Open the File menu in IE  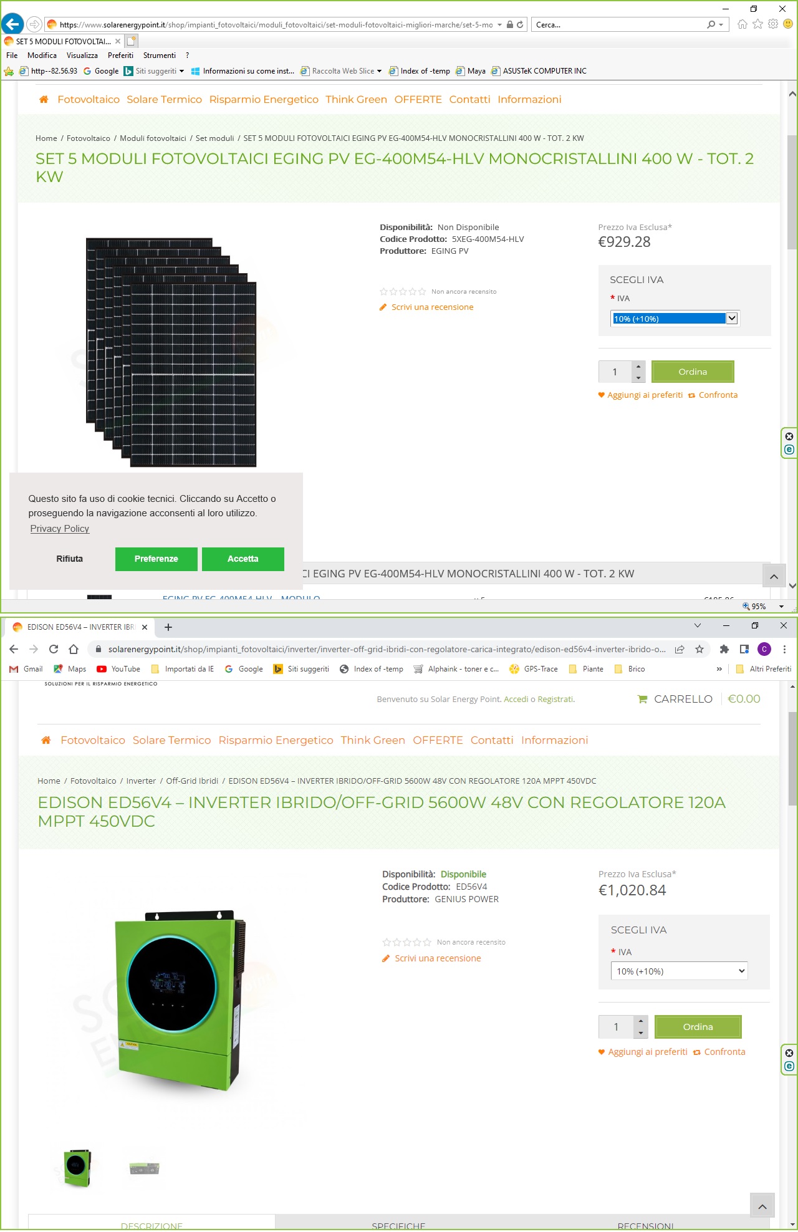pos(12,55)
